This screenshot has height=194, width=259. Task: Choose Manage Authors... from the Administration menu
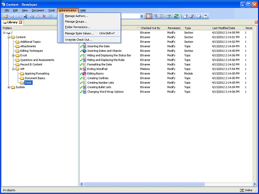point(92,16)
